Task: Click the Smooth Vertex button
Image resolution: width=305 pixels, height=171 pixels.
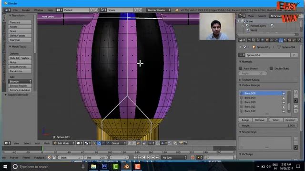Action: tap(20, 67)
